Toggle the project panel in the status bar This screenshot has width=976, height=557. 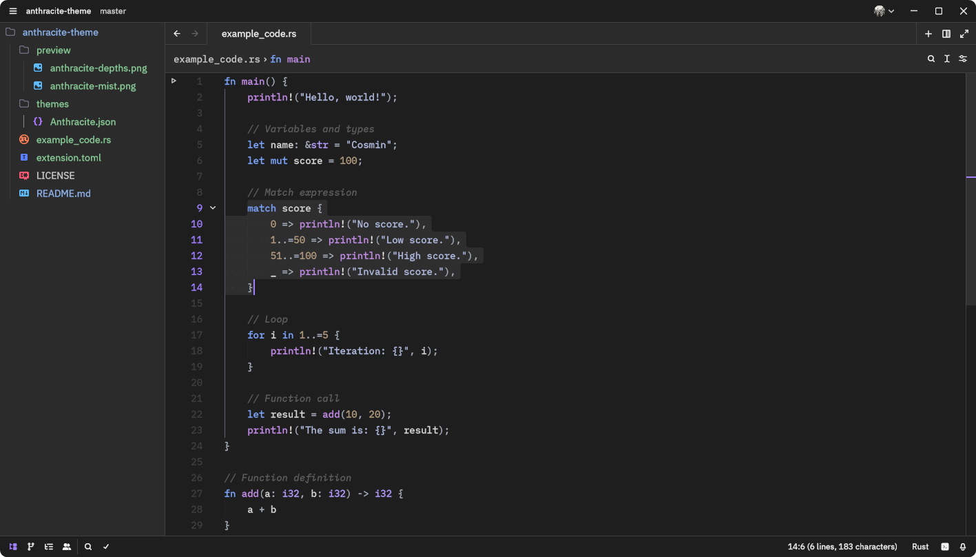(13, 547)
